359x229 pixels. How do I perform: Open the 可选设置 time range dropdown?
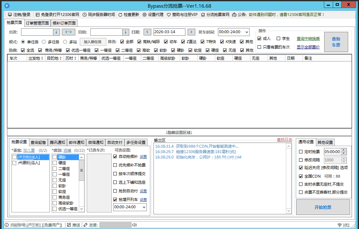(x=145, y=207)
